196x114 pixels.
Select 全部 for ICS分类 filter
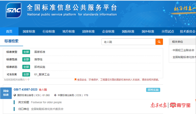coord(26,74)
